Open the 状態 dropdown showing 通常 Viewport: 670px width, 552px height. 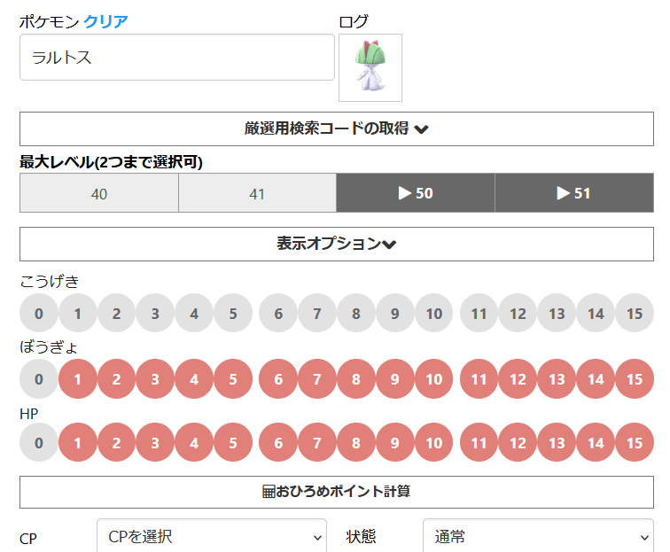[x=538, y=537]
